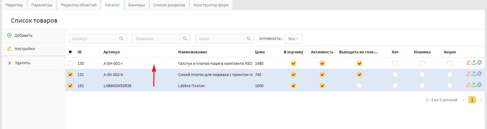Click the Добавить button
The width and height of the screenshot is (487, 129).
click(23, 35)
